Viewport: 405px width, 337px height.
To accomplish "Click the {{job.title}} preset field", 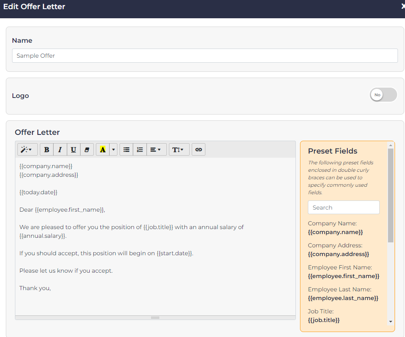I will (x=324, y=320).
